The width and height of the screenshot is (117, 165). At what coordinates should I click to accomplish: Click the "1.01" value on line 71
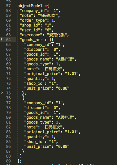[x=72, y=74]
